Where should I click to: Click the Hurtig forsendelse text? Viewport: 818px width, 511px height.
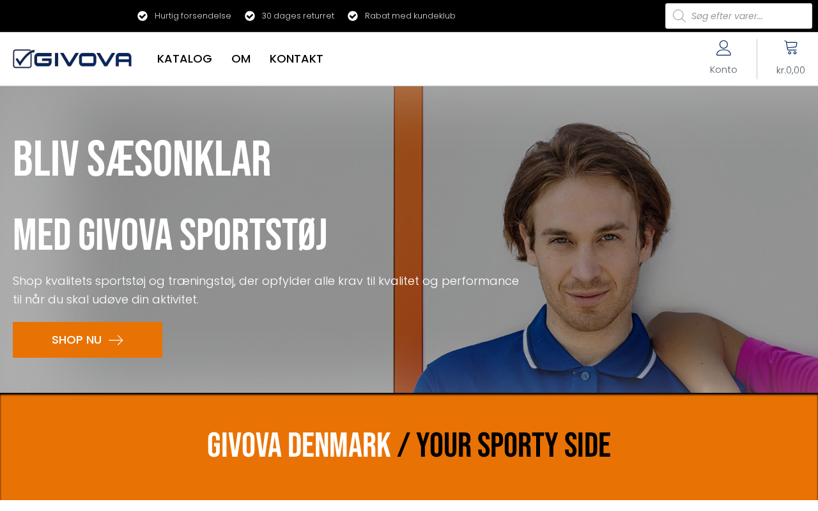point(193,16)
